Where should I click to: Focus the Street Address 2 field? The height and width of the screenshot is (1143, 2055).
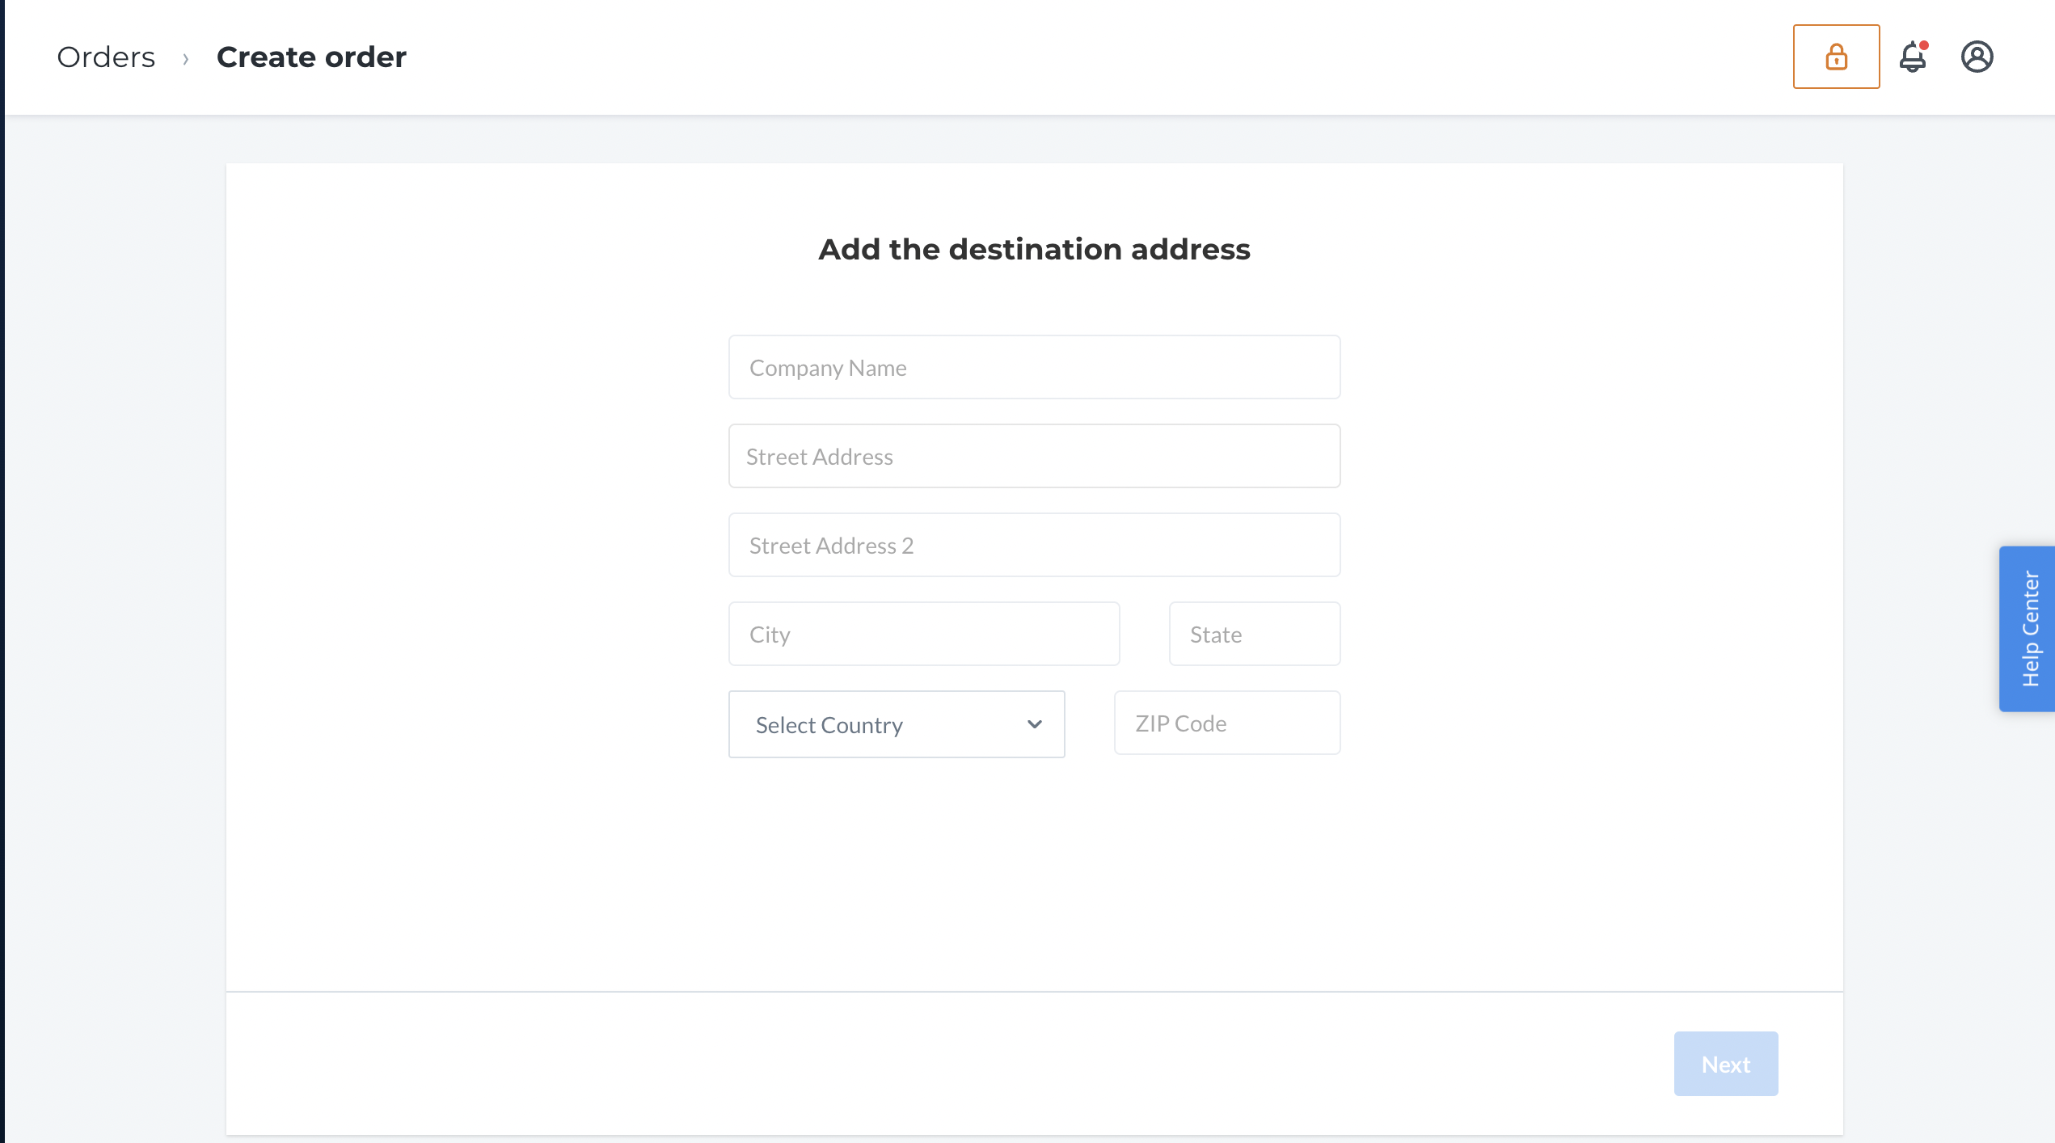(1034, 545)
